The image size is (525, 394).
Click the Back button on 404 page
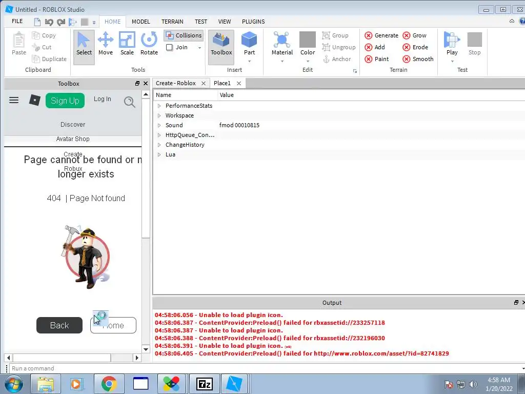pyautogui.click(x=59, y=325)
